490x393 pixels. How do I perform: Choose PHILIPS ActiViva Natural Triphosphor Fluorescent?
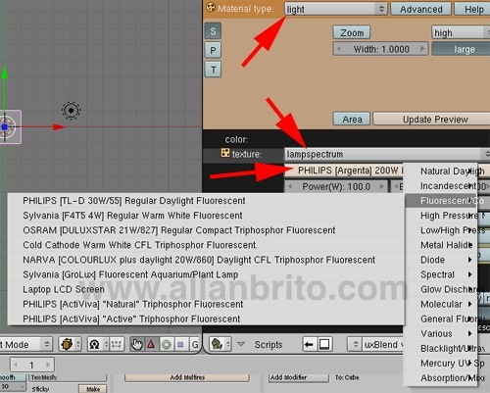tap(206, 304)
